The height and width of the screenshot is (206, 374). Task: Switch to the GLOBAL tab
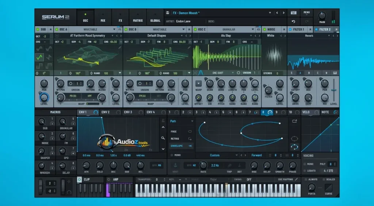(x=155, y=18)
